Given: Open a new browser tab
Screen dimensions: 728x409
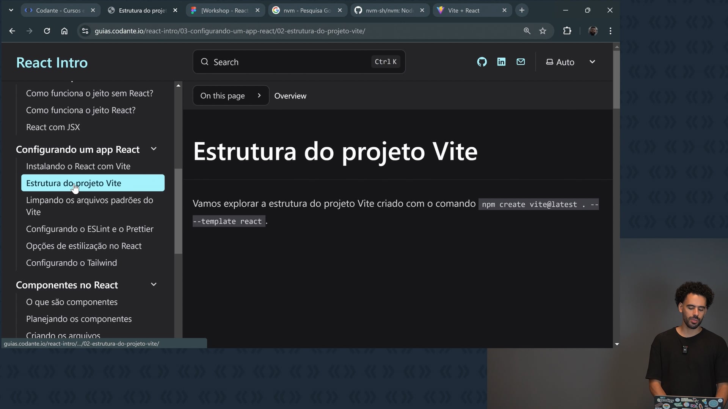Looking at the screenshot, I should pos(522,11).
